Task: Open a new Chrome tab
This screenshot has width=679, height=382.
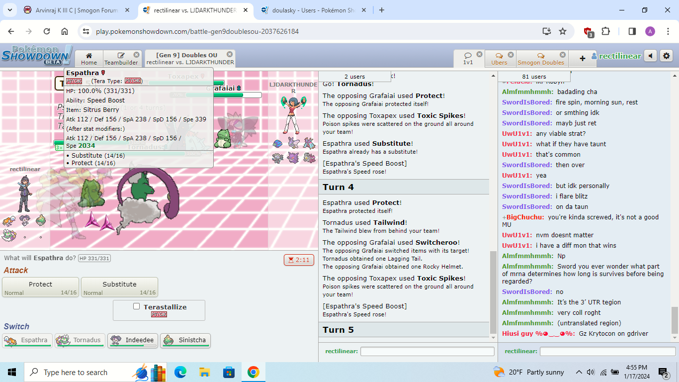Action: click(382, 10)
